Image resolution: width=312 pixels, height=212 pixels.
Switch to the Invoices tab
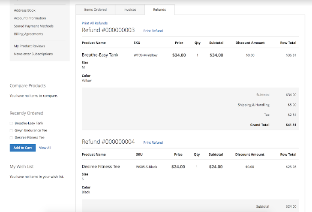(x=130, y=9)
